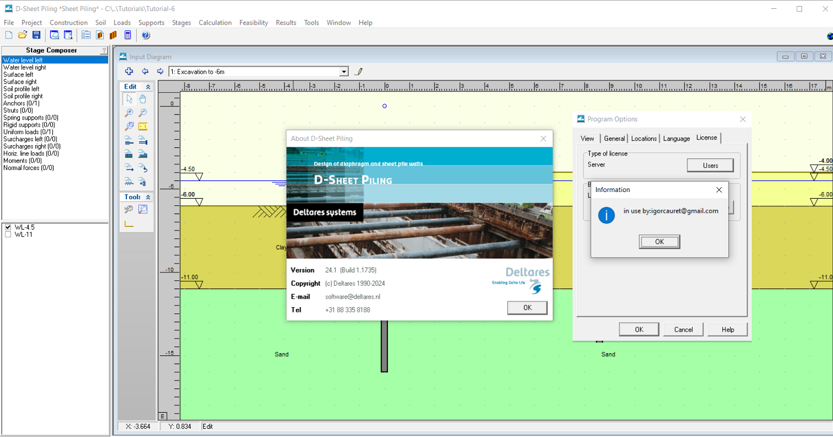The height and width of the screenshot is (437, 833).
Task: Select the yellow ruler Measure tool
Action: click(x=142, y=126)
